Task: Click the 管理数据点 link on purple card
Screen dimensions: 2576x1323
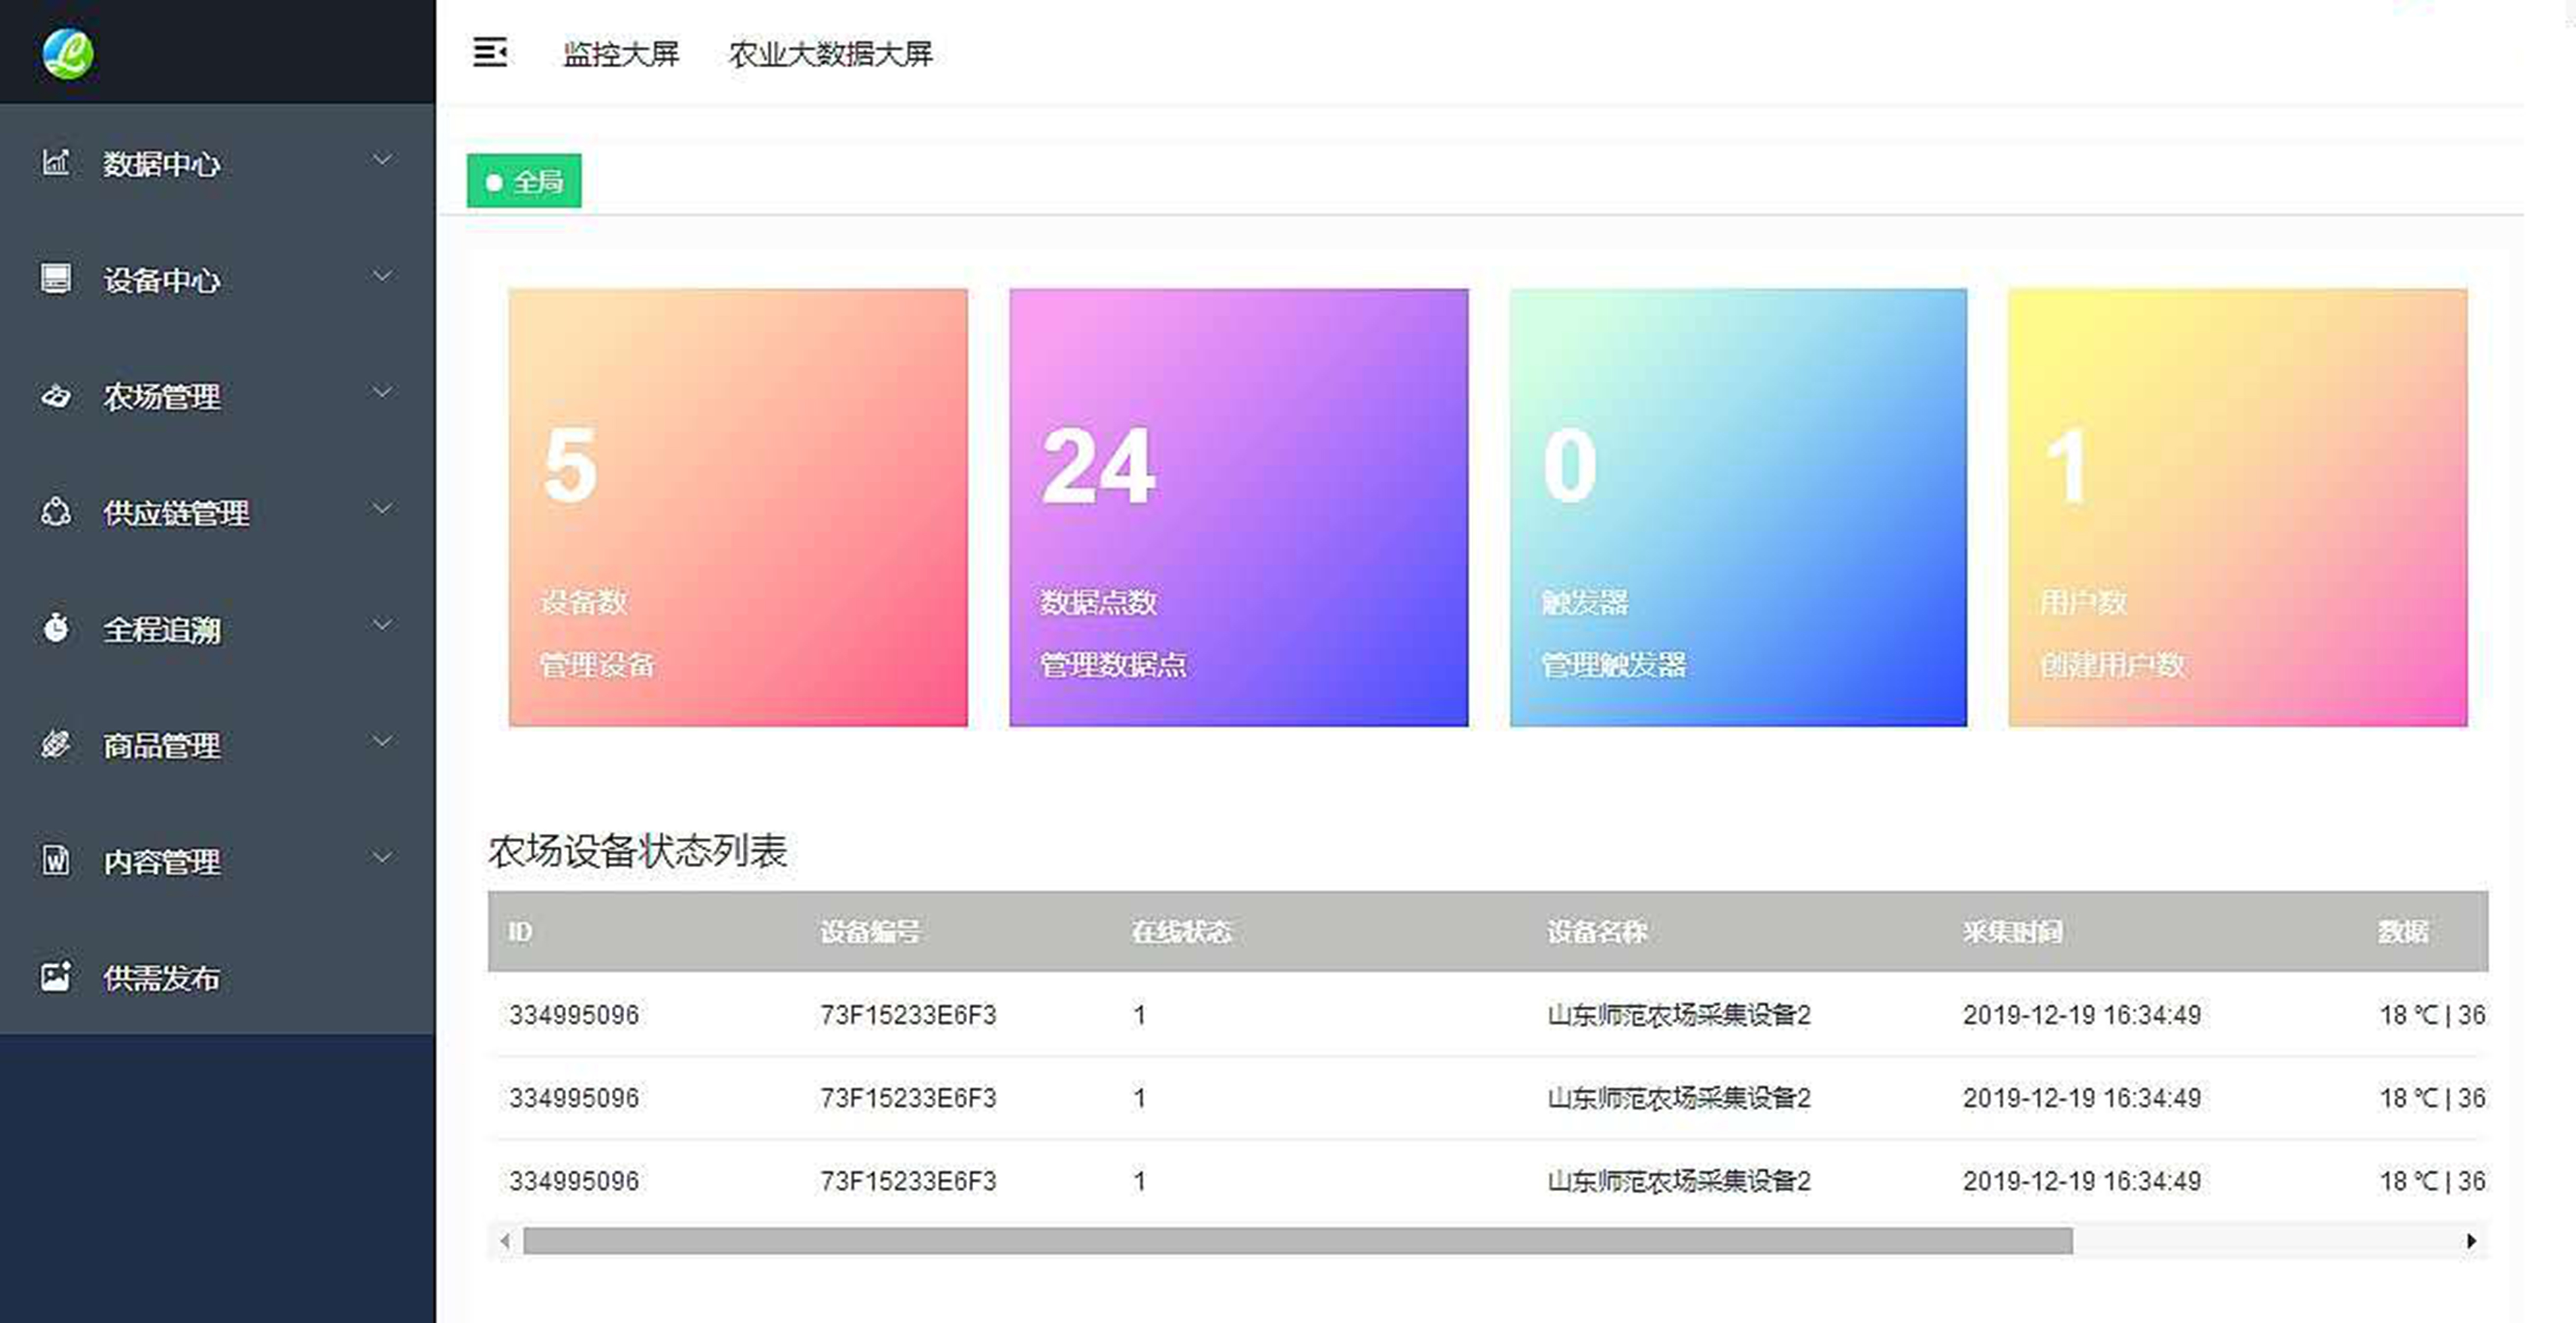Action: click(1113, 665)
